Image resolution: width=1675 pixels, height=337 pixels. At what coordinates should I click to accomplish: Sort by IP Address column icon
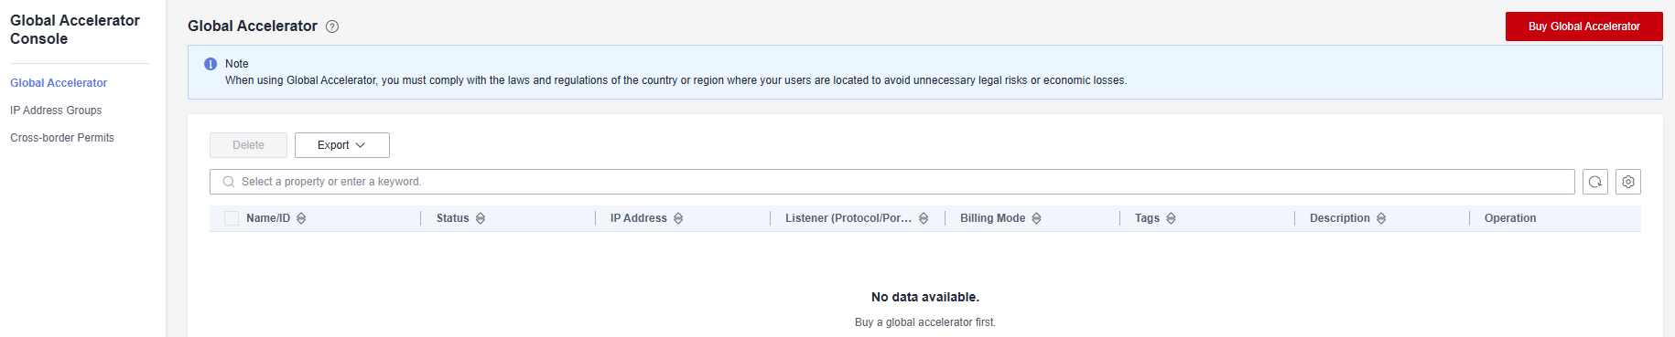(x=678, y=218)
